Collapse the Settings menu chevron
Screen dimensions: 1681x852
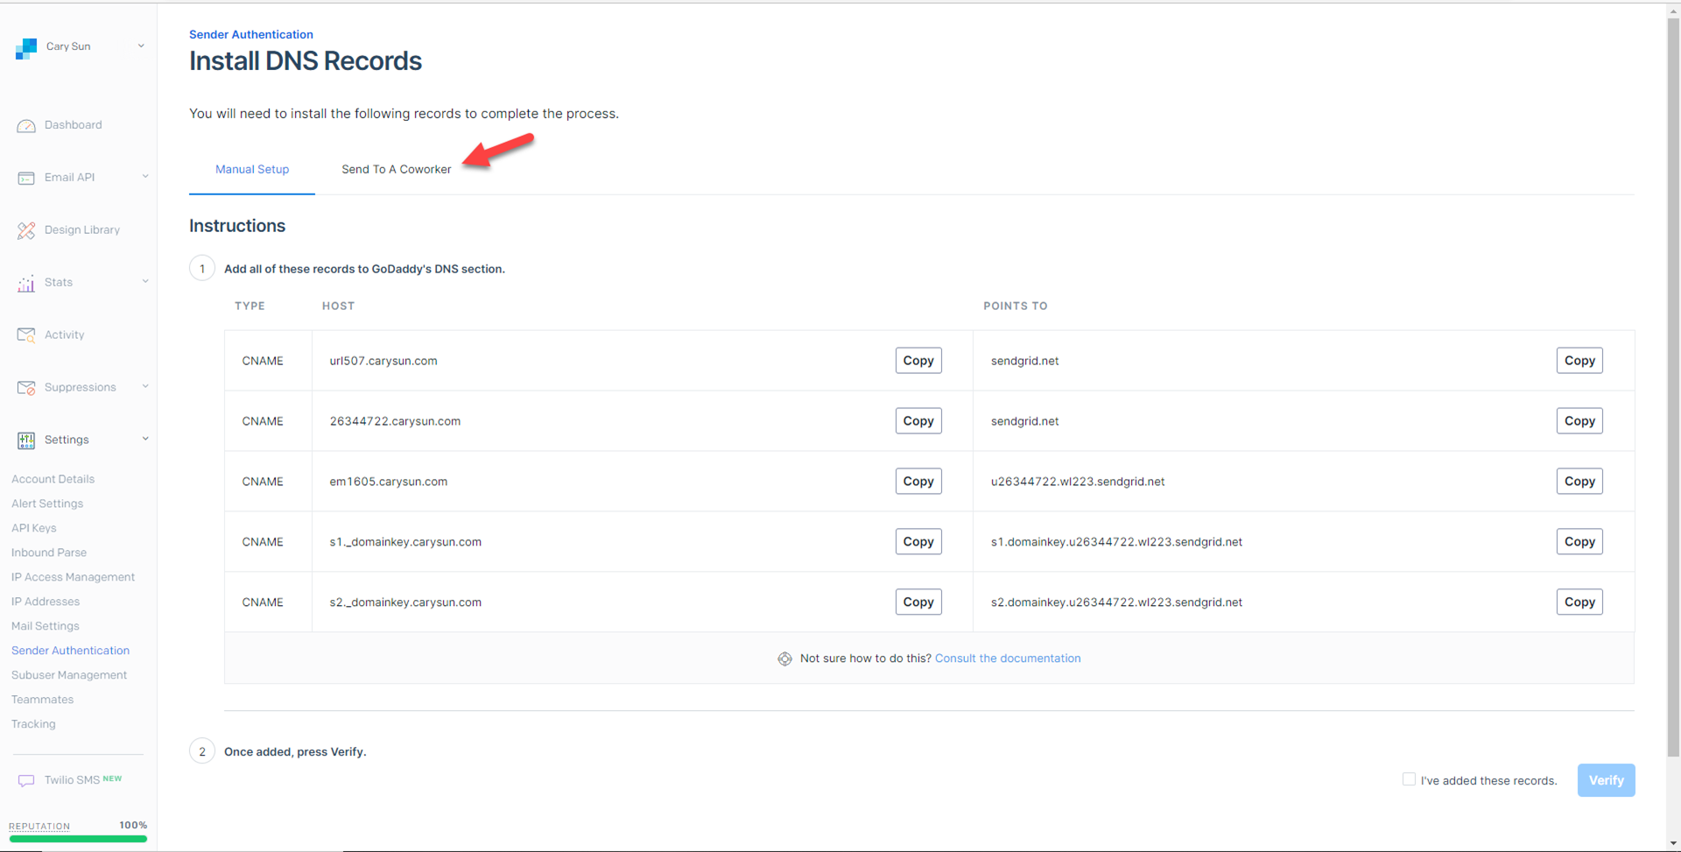point(145,439)
